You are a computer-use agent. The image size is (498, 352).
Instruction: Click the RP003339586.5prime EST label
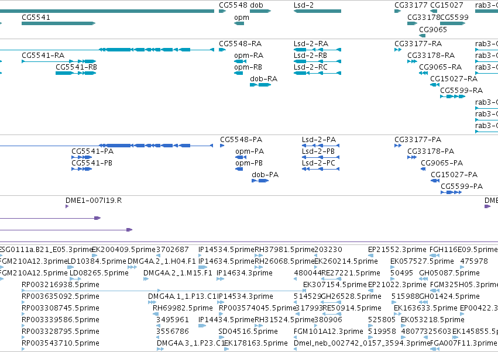[x=60, y=320]
